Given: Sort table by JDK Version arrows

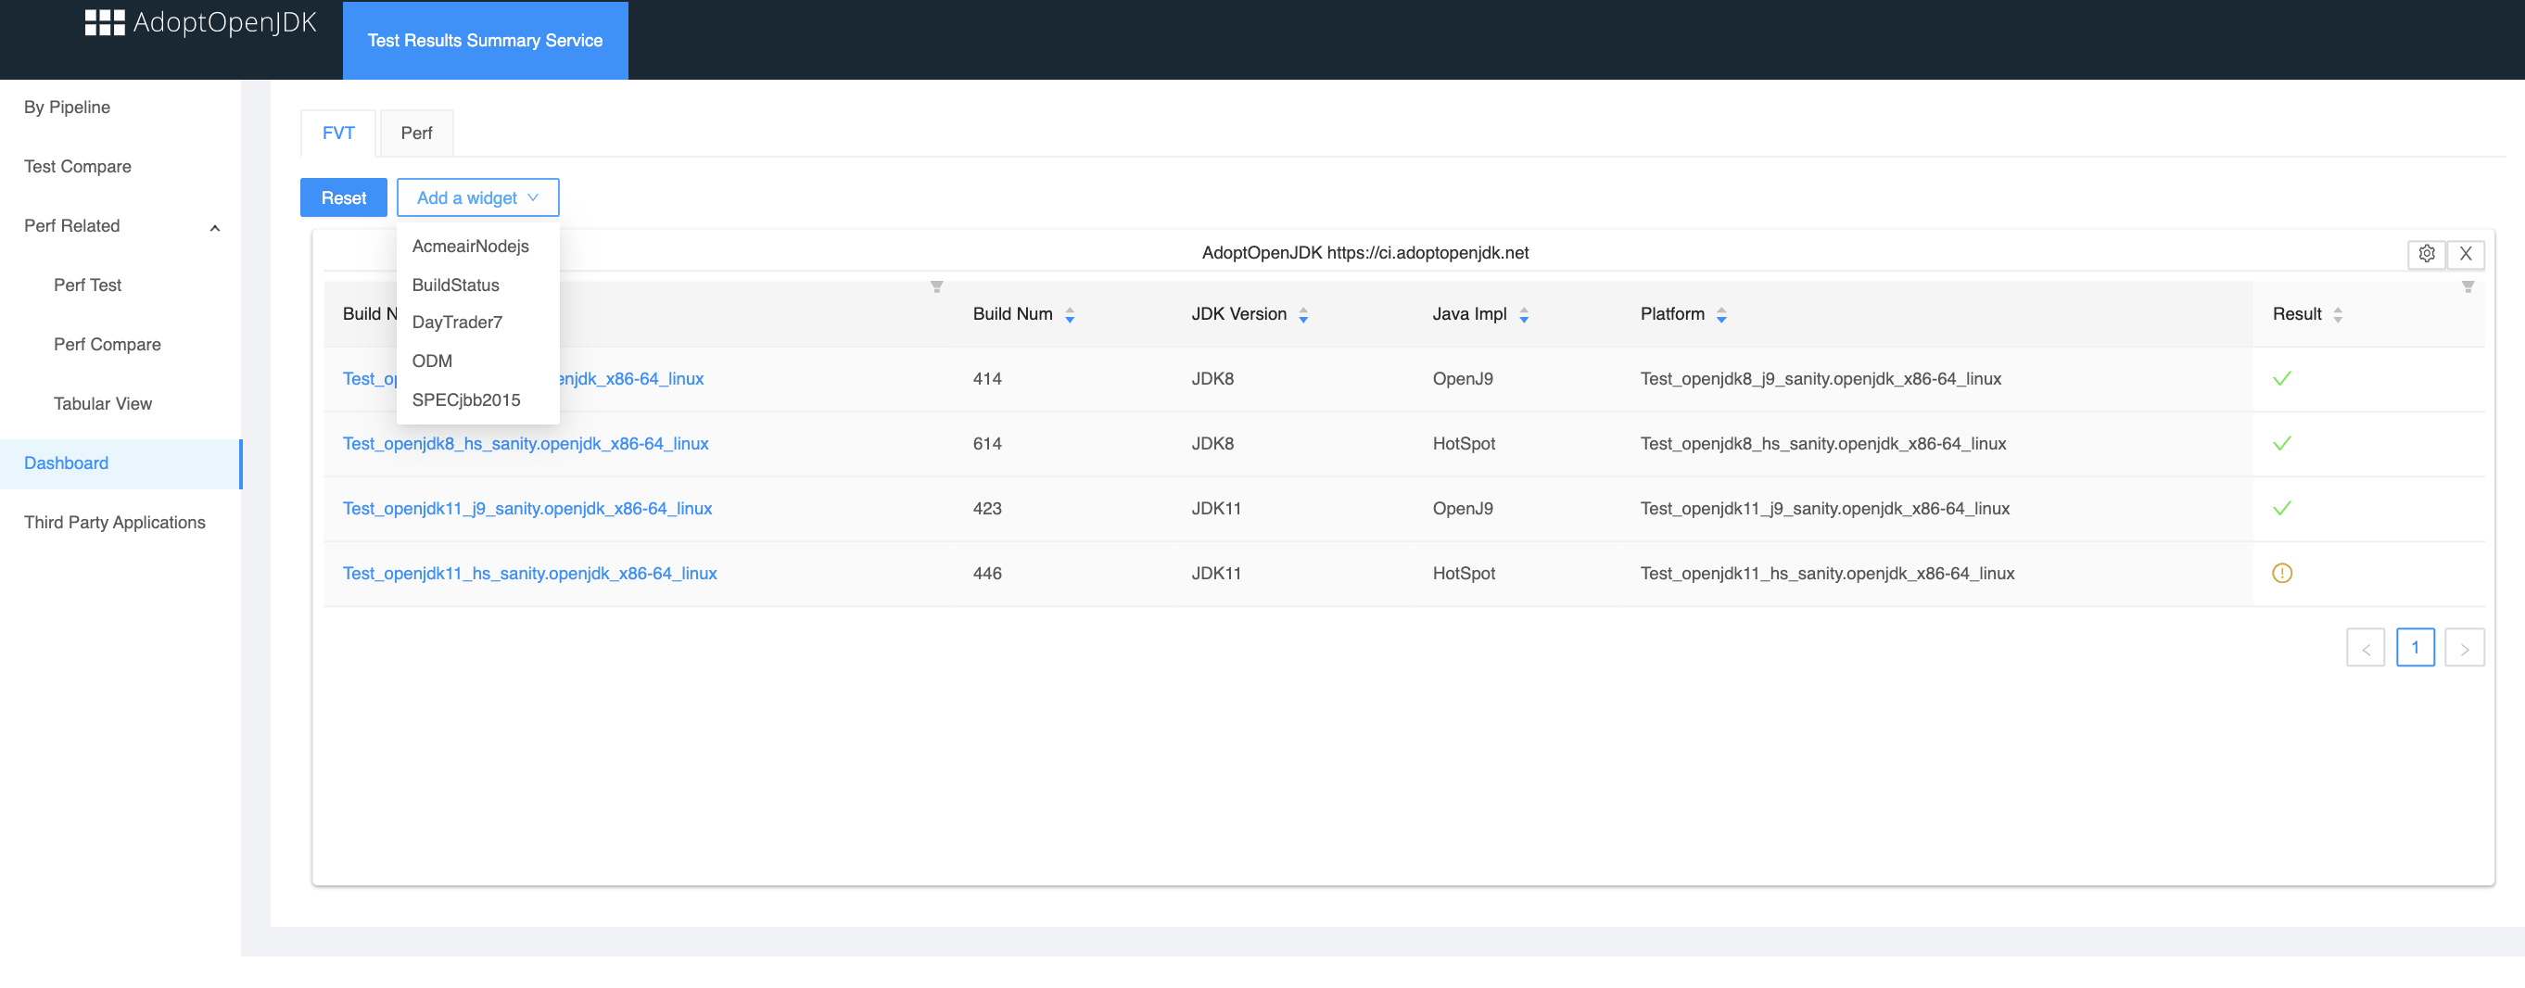Looking at the screenshot, I should pos(1303,314).
